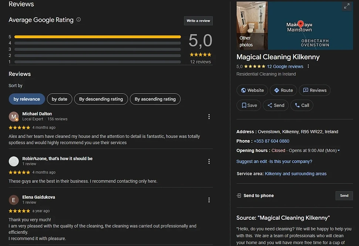Click the Route button
Image resolution: width=359 pixels, height=246 pixels.
point(283,90)
